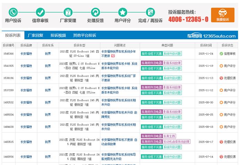Click the 处理反馈 refresh step icon

coord(95,12)
